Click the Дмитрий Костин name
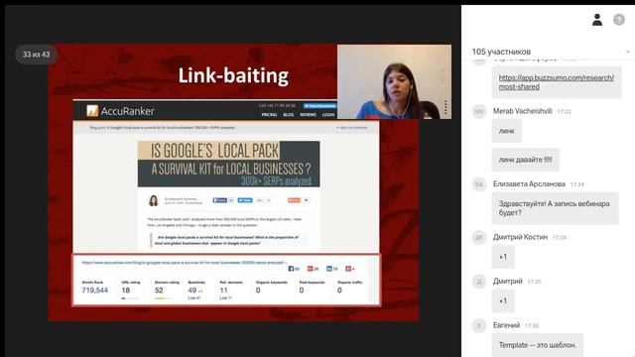 520,237
